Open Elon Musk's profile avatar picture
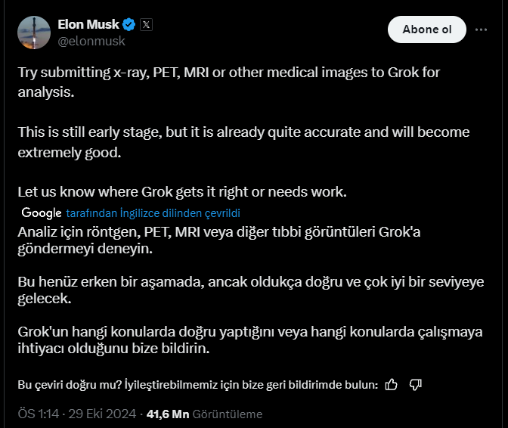The width and height of the screenshot is (508, 428). [x=35, y=33]
